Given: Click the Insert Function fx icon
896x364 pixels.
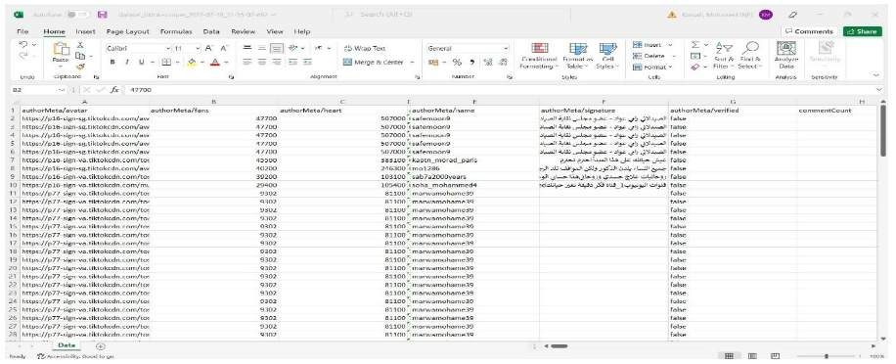Looking at the screenshot, I should tap(114, 90).
